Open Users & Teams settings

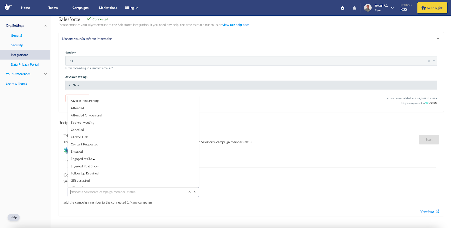point(16,84)
